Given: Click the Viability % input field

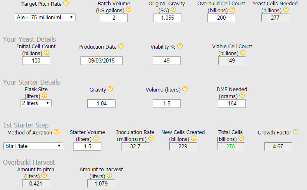Looking at the screenshot, I should (166, 60).
